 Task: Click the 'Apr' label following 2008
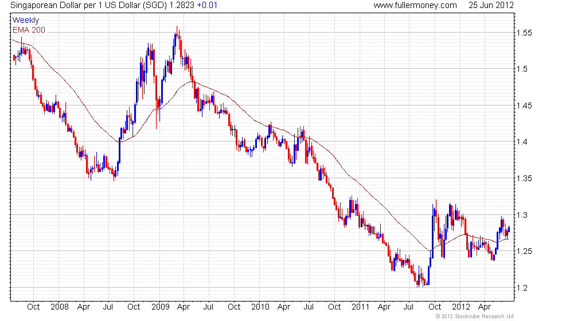pos(84,307)
